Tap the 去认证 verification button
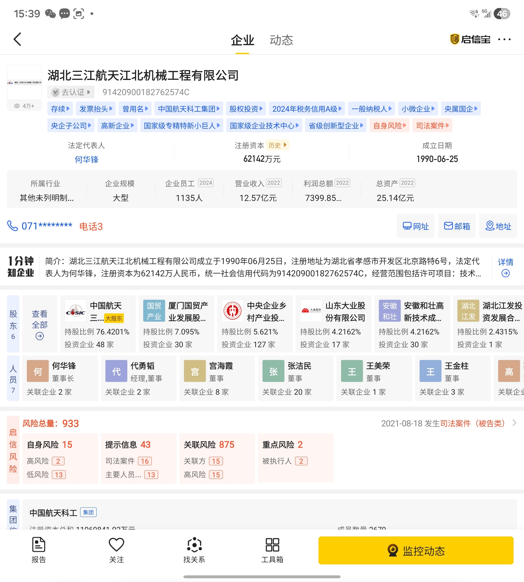The height and width of the screenshot is (582, 524). [x=71, y=92]
